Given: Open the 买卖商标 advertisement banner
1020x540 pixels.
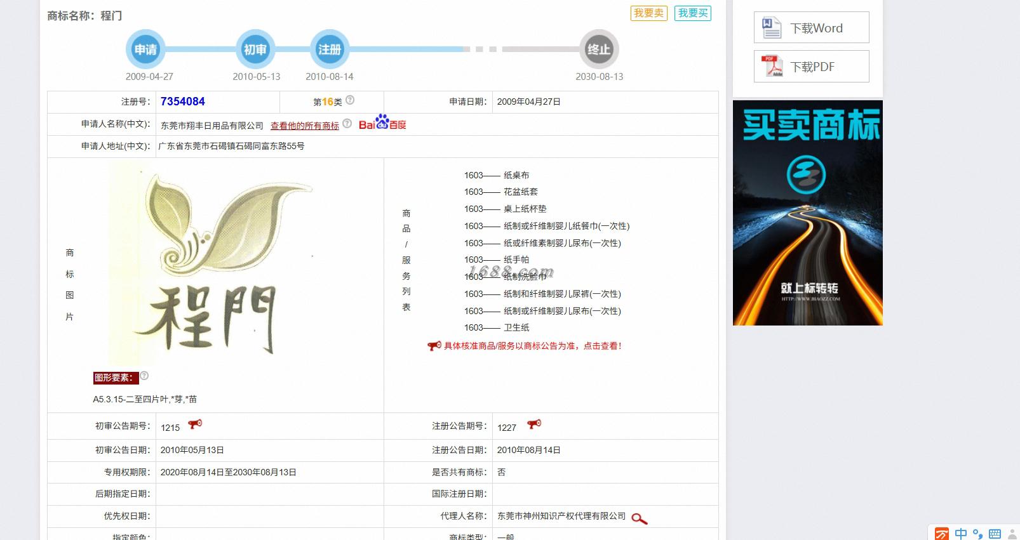Looking at the screenshot, I should tap(808, 213).
